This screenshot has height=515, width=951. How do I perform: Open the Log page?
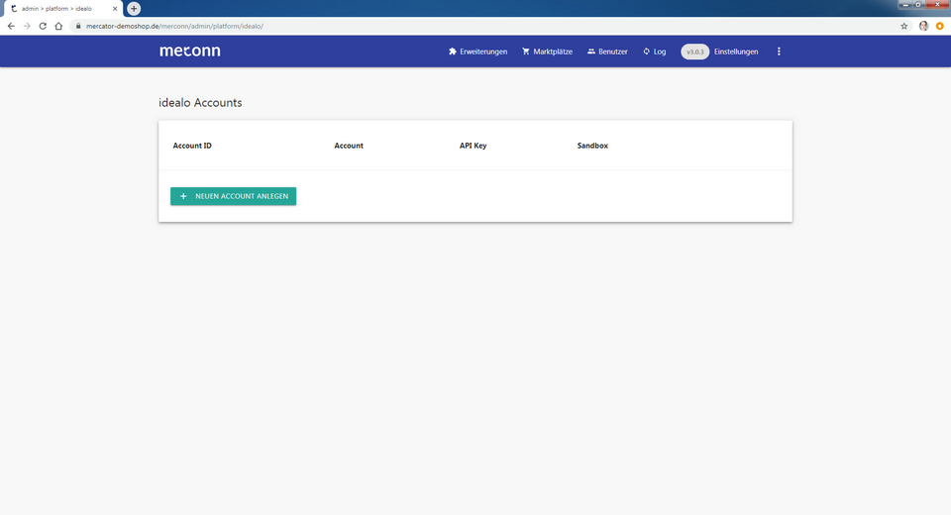655,51
